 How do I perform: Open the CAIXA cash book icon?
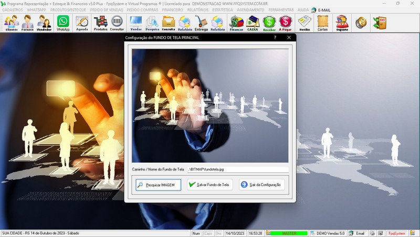coord(253,23)
